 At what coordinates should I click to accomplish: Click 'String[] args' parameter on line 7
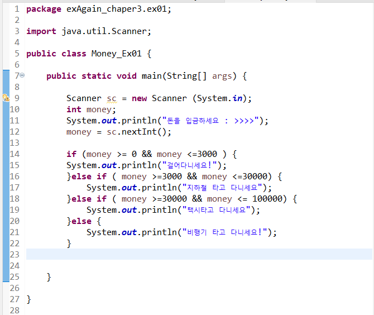tap(199, 76)
